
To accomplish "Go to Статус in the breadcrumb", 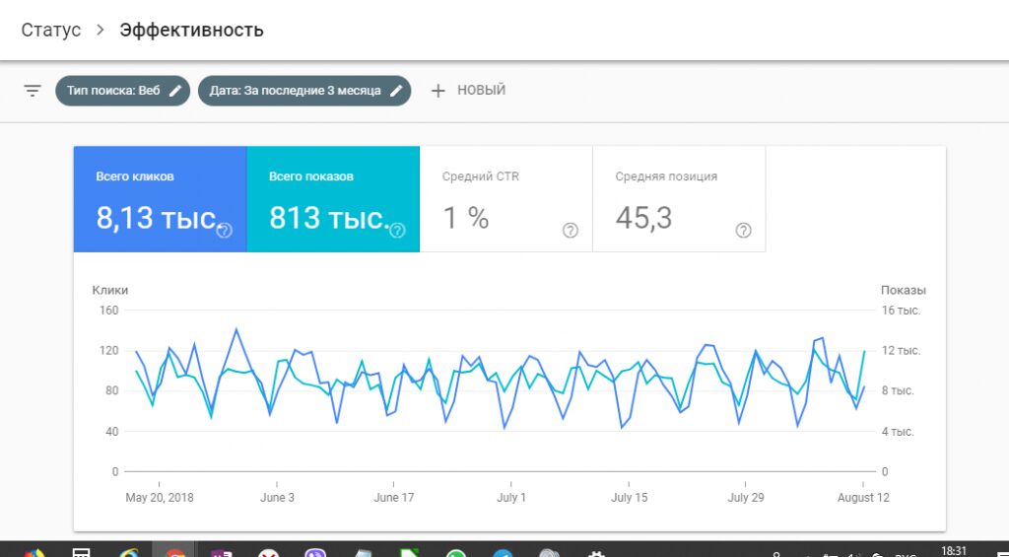I will (x=51, y=30).
